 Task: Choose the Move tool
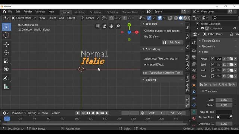[6, 44]
